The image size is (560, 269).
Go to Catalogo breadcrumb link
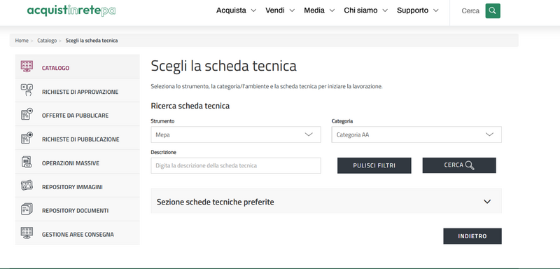click(x=47, y=41)
